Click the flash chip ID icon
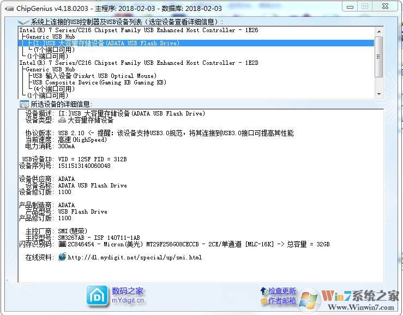Image resolution: width=403 pixels, height=315 pixels. coord(62,244)
